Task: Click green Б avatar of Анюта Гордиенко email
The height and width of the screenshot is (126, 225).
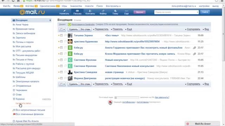Action: pyautogui.click(x=70, y=48)
